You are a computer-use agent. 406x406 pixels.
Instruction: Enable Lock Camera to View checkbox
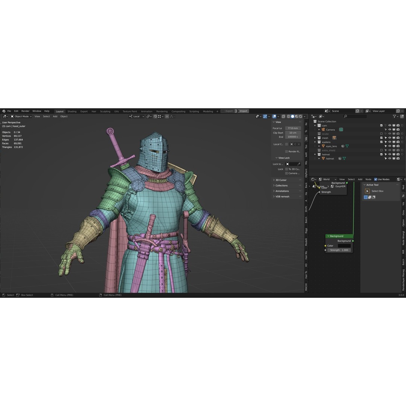(x=286, y=173)
